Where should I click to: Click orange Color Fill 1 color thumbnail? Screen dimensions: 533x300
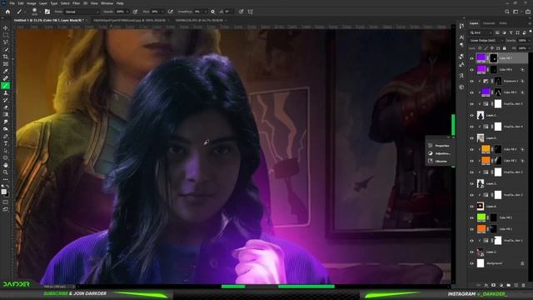coord(481,229)
